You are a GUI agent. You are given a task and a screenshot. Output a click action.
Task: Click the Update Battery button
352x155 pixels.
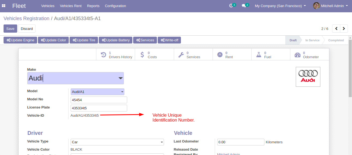click(116, 40)
